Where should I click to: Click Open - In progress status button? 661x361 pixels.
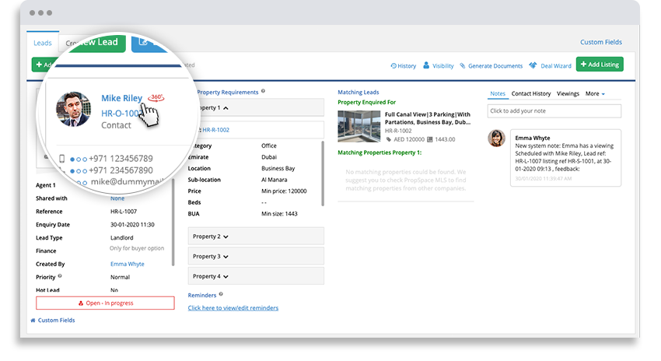click(x=106, y=303)
